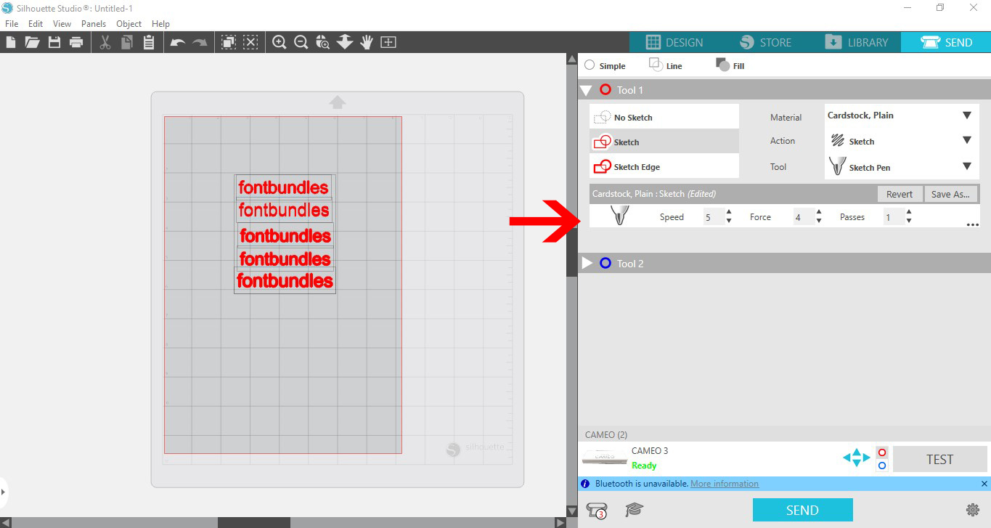The width and height of the screenshot is (991, 528).
Task: Decrease the Force value
Action: point(819,221)
